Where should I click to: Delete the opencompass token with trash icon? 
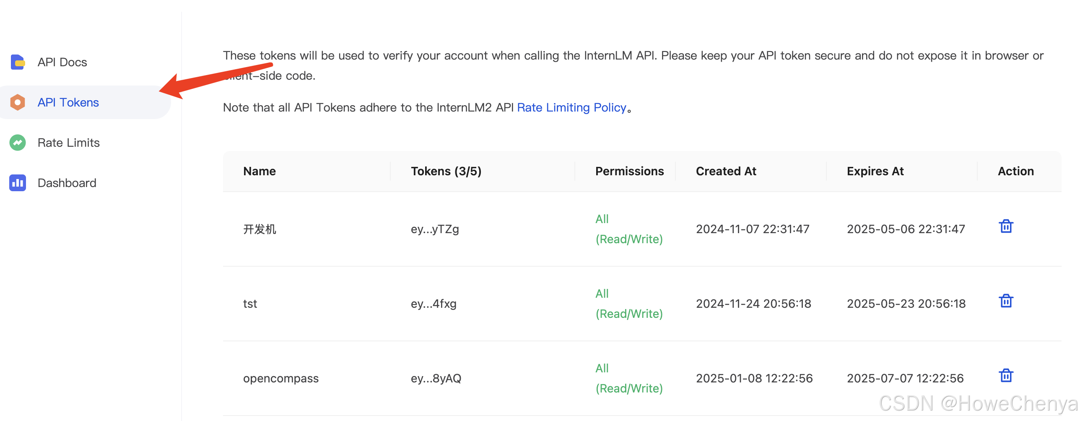(1006, 376)
